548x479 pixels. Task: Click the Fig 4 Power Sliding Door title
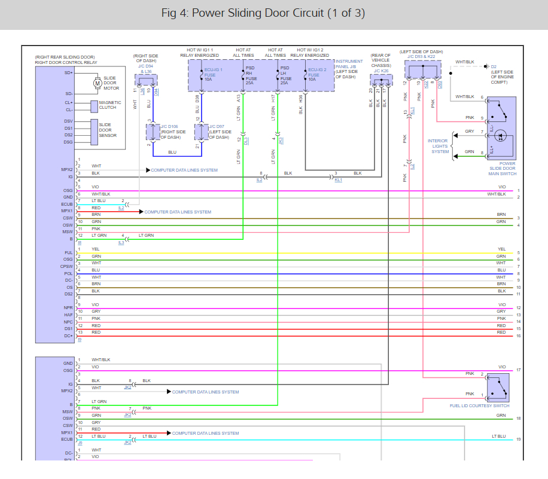tap(263, 13)
